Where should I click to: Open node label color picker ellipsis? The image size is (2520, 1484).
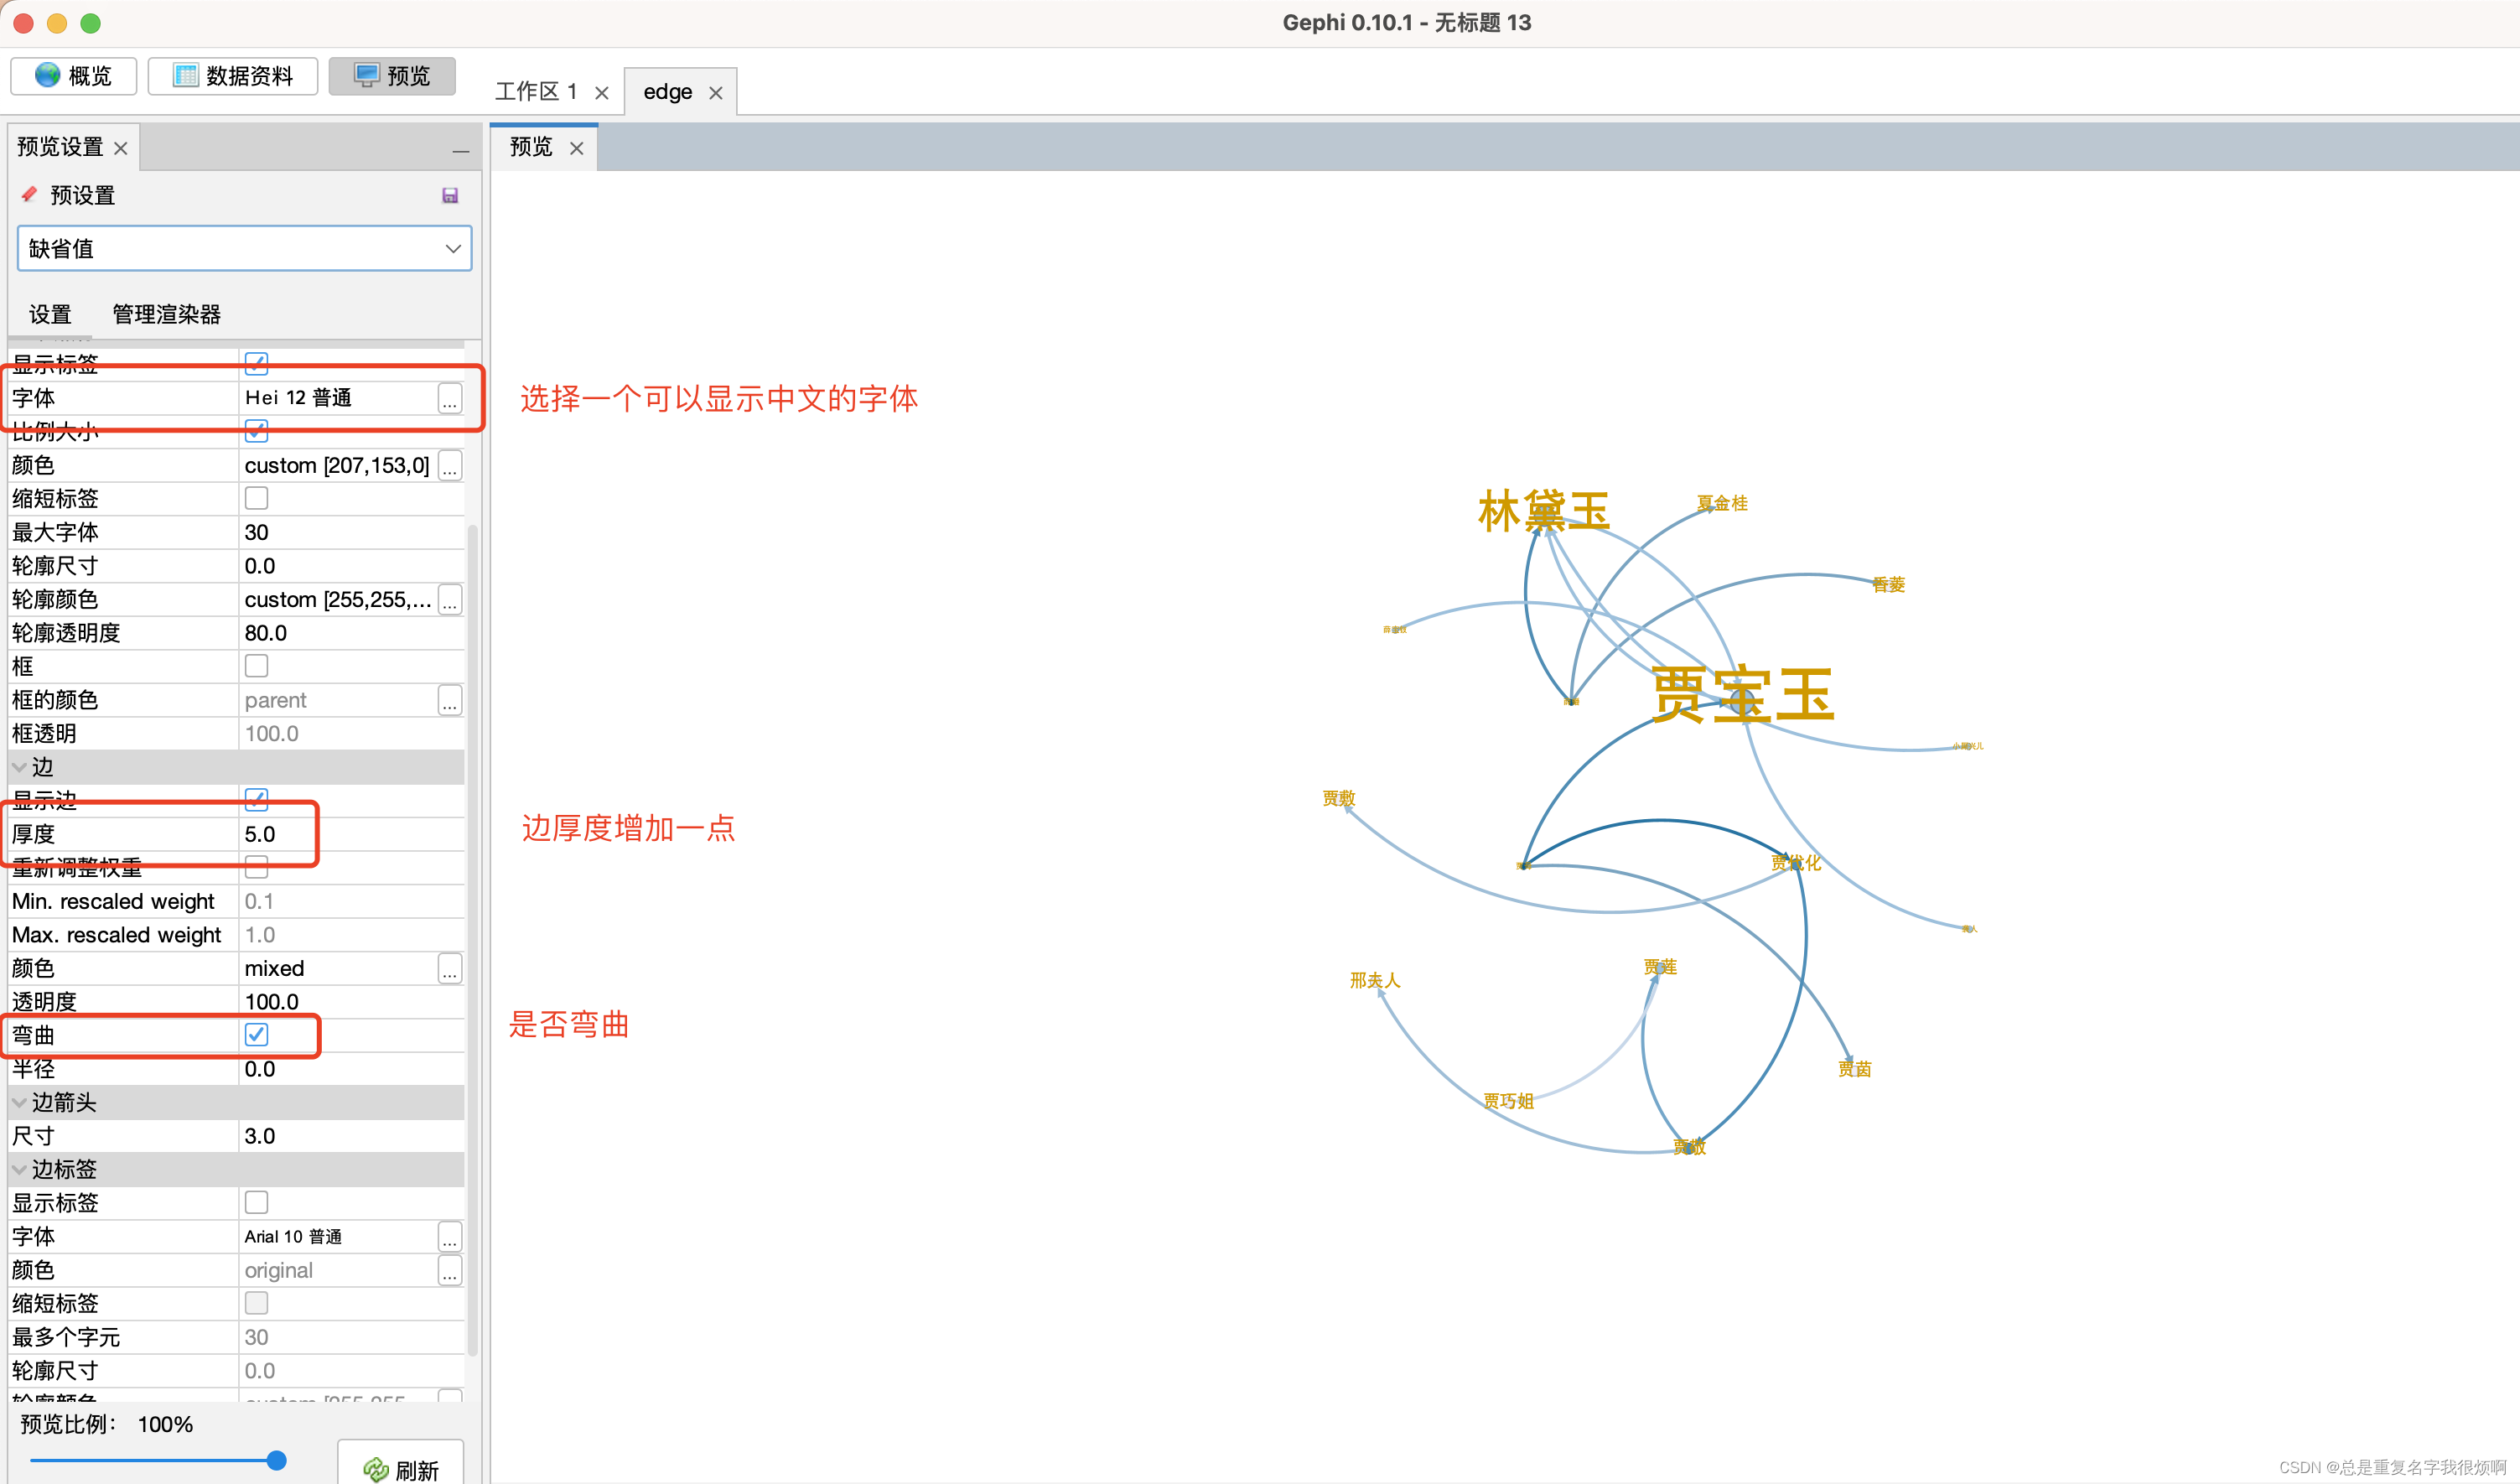click(450, 465)
